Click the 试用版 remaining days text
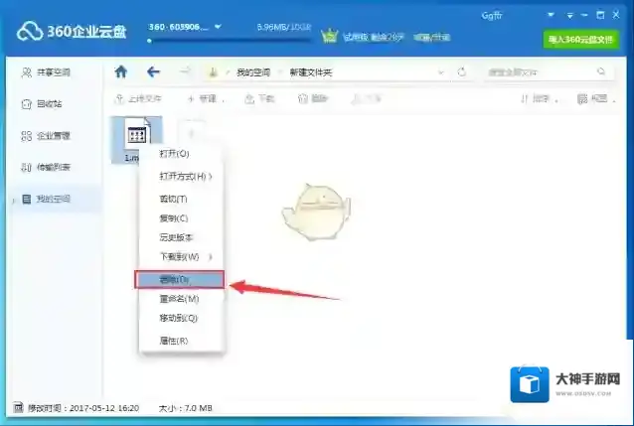Image resolution: width=634 pixels, height=426 pixels. click(374, 37)
